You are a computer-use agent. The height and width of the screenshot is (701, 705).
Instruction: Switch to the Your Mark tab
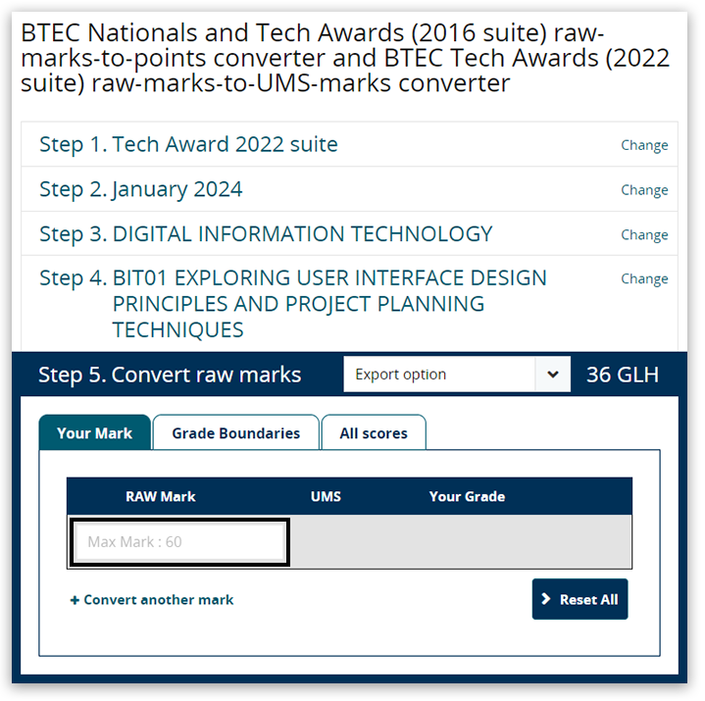94,433
